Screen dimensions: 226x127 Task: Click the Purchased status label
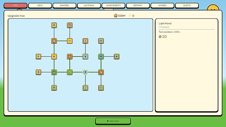(x=164, y=27)
